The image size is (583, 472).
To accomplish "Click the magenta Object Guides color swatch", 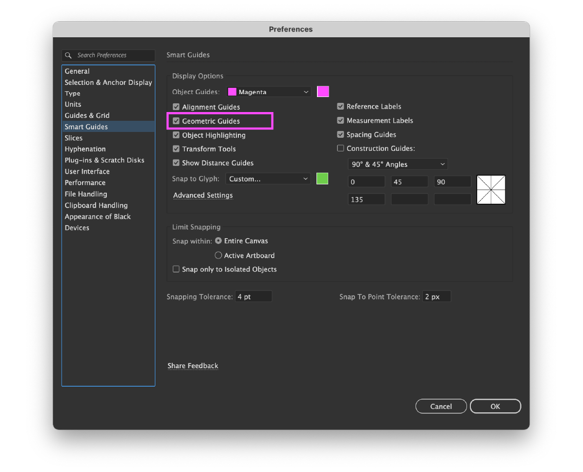I will [323, 92].
